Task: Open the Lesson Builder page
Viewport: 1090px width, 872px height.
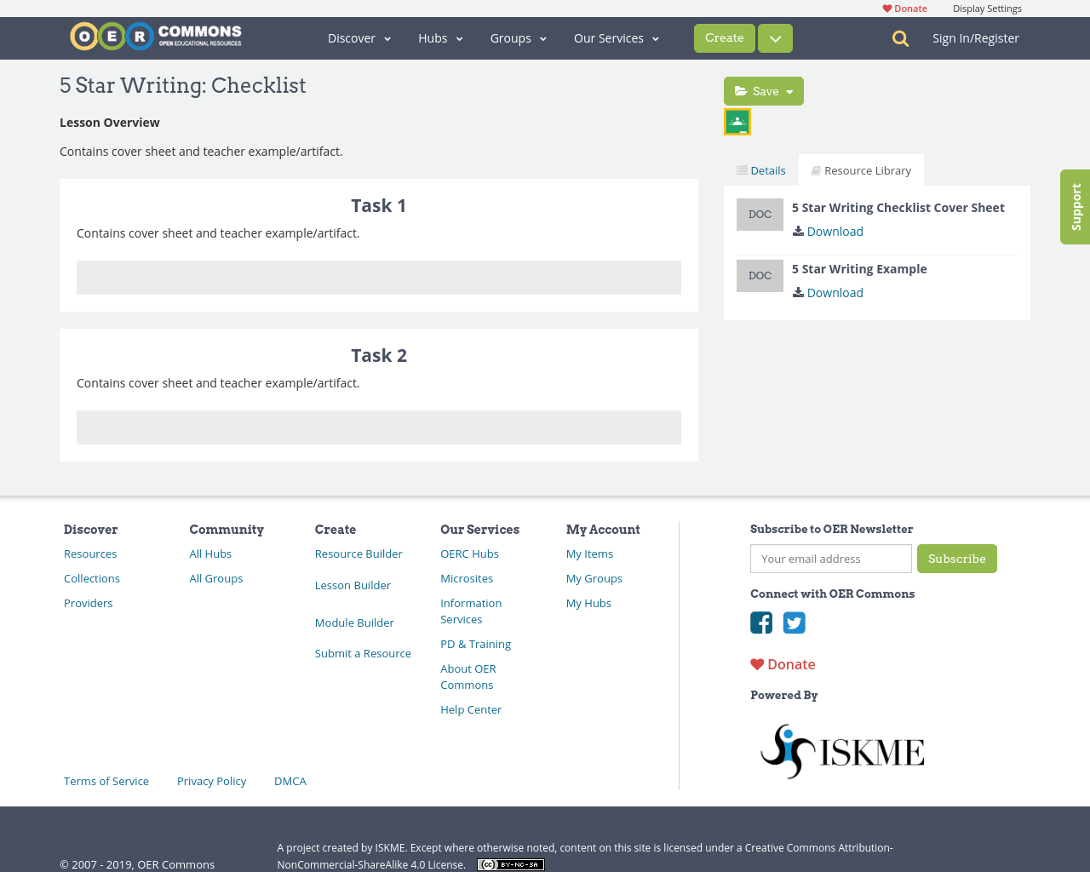Action: [353, 585]
